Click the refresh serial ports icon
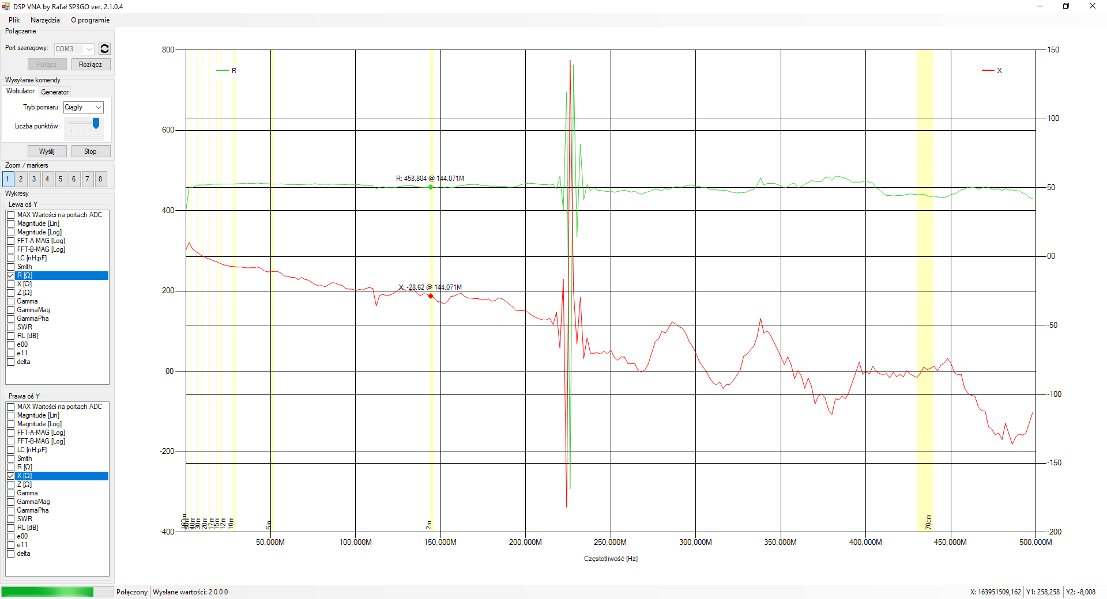Viewport: 1107px width, 599px height. click(104, 49)
